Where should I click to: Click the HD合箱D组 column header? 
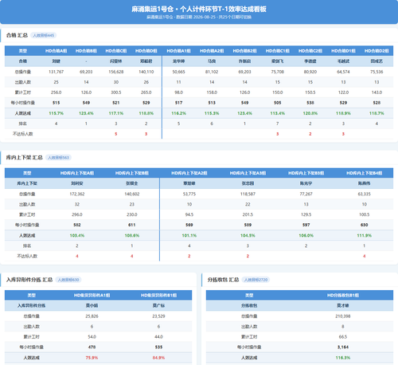[146, 51]
